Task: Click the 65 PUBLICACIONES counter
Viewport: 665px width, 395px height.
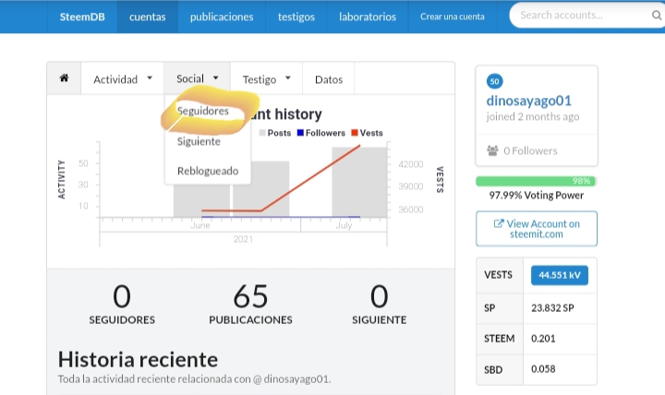Action: pyautogui.click(x=250, y=304)
